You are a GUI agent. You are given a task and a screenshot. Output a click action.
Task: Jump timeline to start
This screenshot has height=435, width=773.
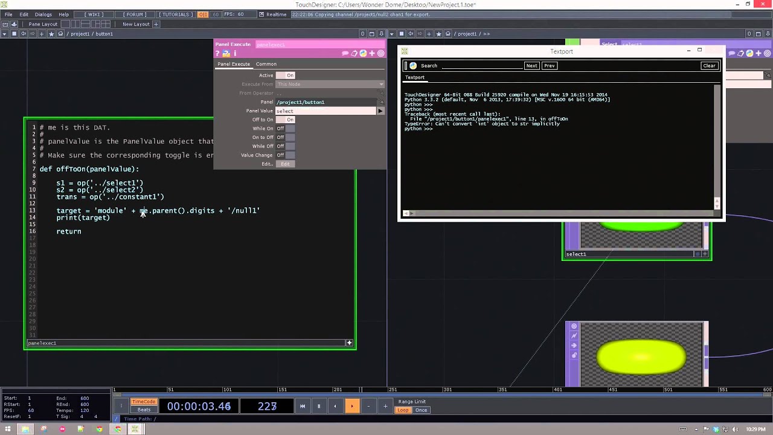pyautogui.click(x=303, y=406)
